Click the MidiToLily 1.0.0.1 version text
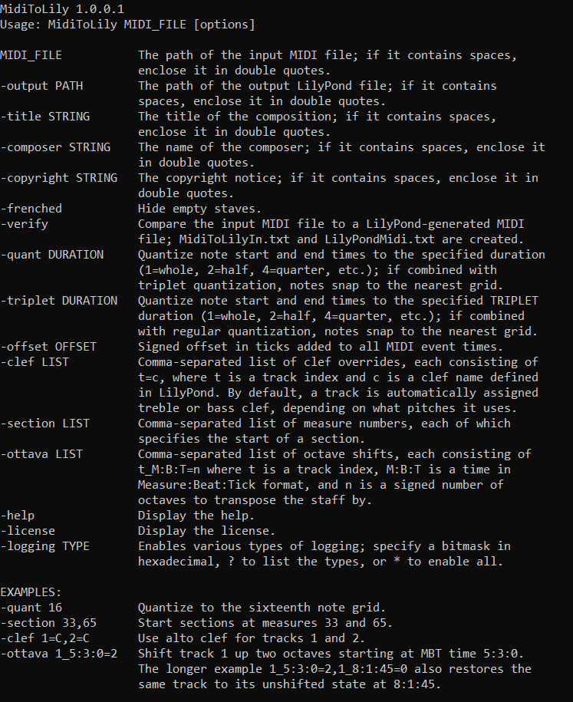 click(x=57, y=8)
